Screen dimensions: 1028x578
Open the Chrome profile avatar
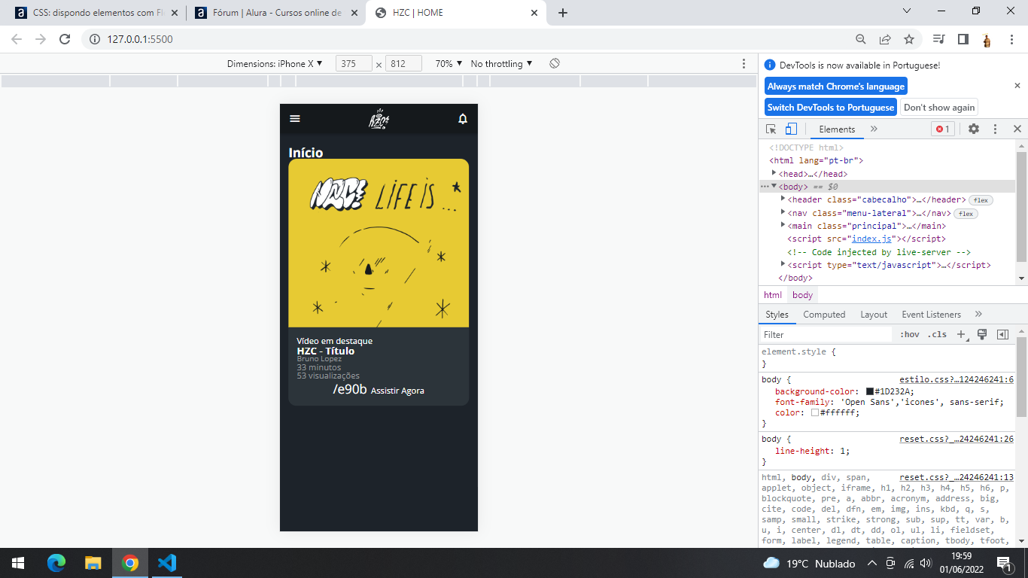coord(987,40)
